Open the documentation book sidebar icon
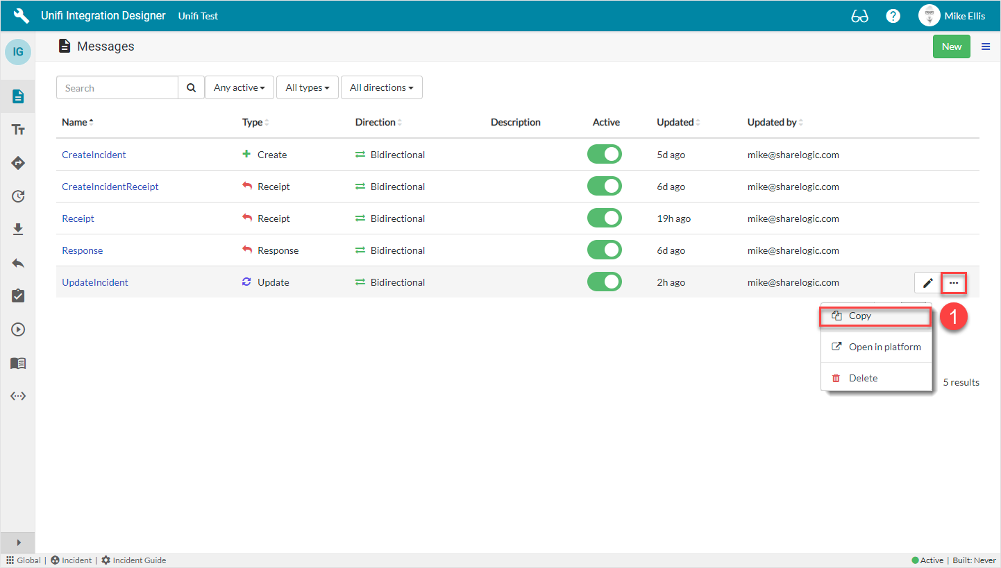1001x568 pixels. [17, 363]
